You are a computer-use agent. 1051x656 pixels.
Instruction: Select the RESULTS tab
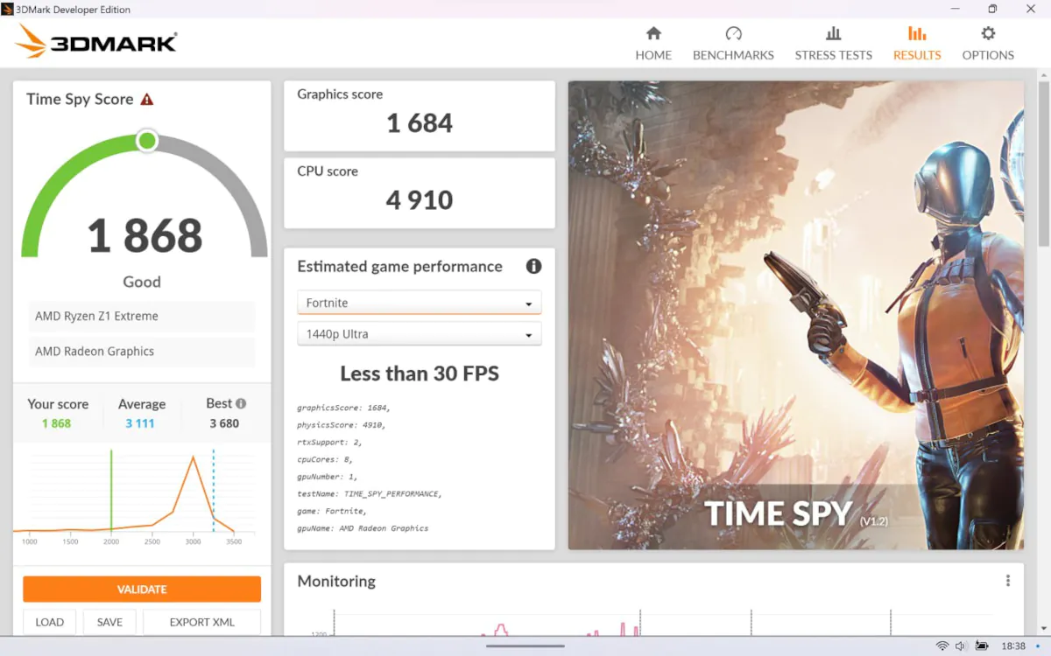click(x=917, y=44)
